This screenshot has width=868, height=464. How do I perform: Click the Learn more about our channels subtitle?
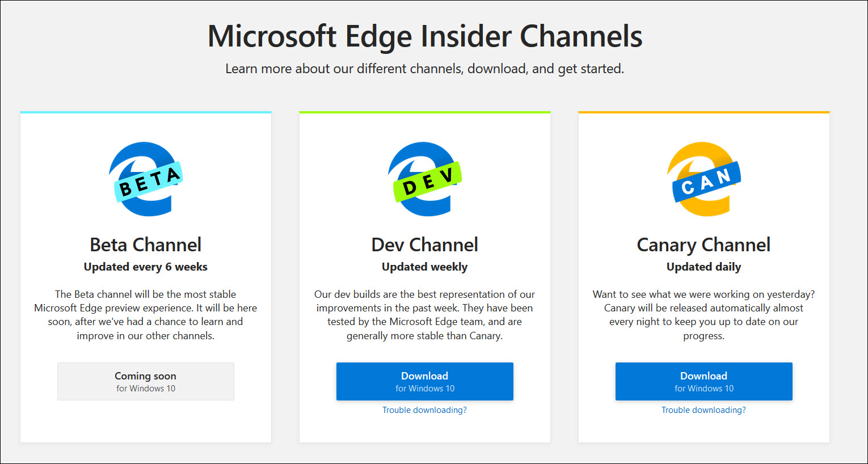[425, 69]
